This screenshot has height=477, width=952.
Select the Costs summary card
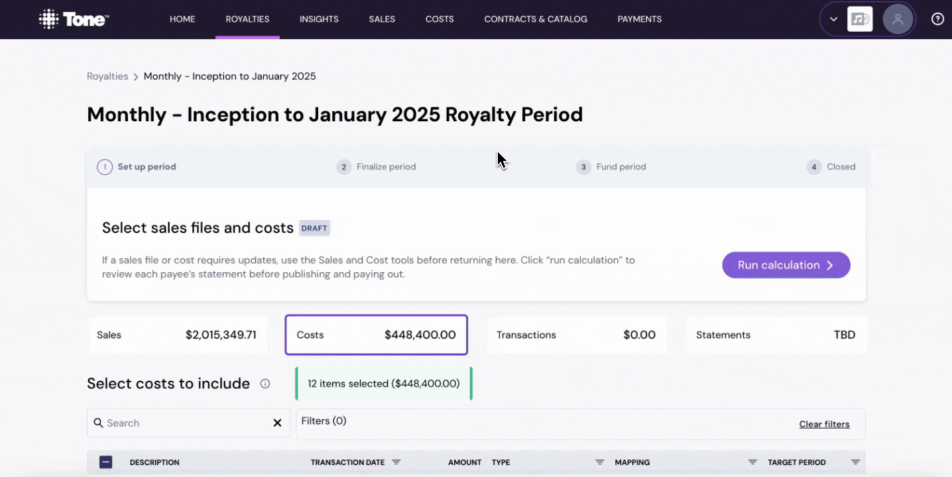(376, 335)
